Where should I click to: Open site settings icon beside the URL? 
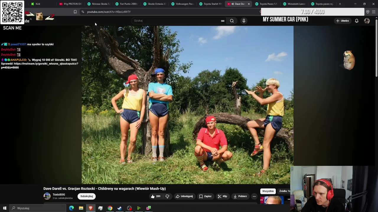[x=83, y=12]
